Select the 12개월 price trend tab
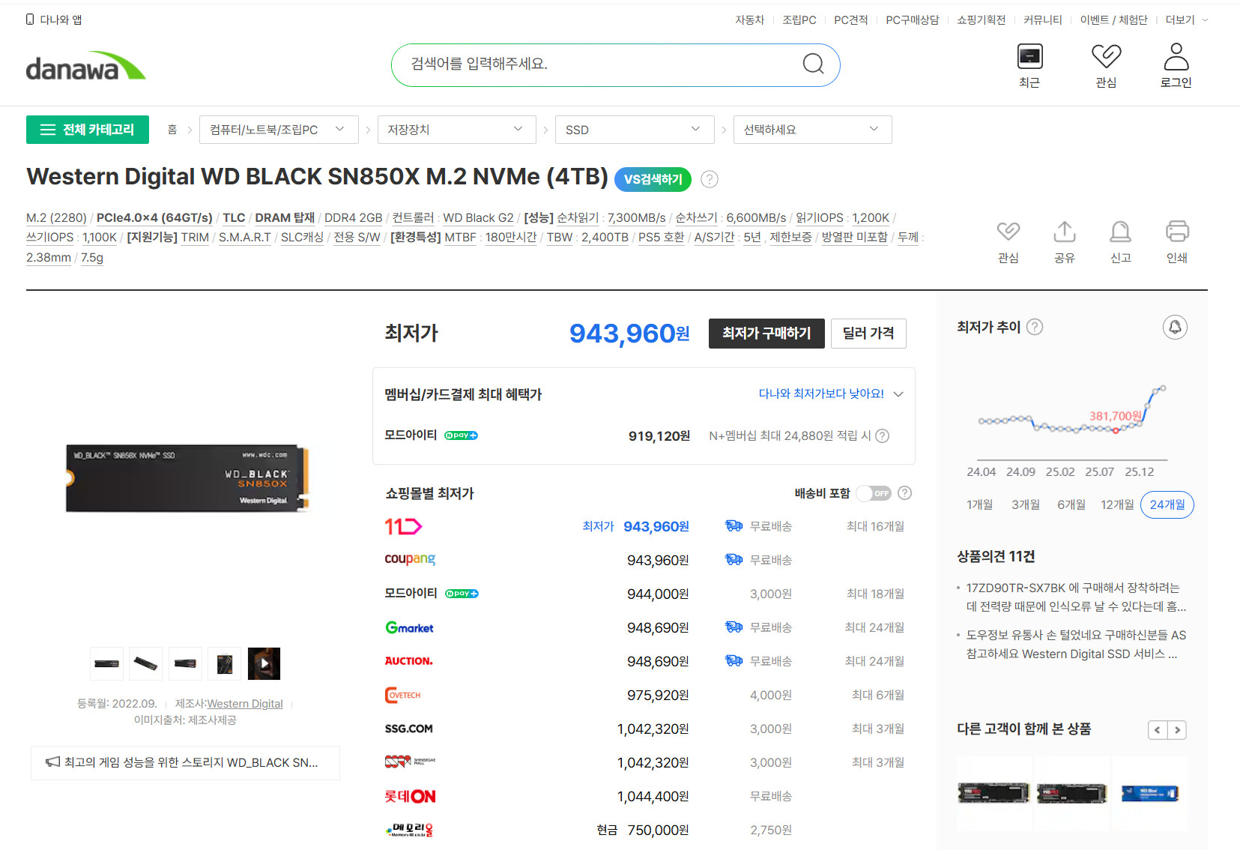Screen dimensions: 1240x850 (1117, 505)
